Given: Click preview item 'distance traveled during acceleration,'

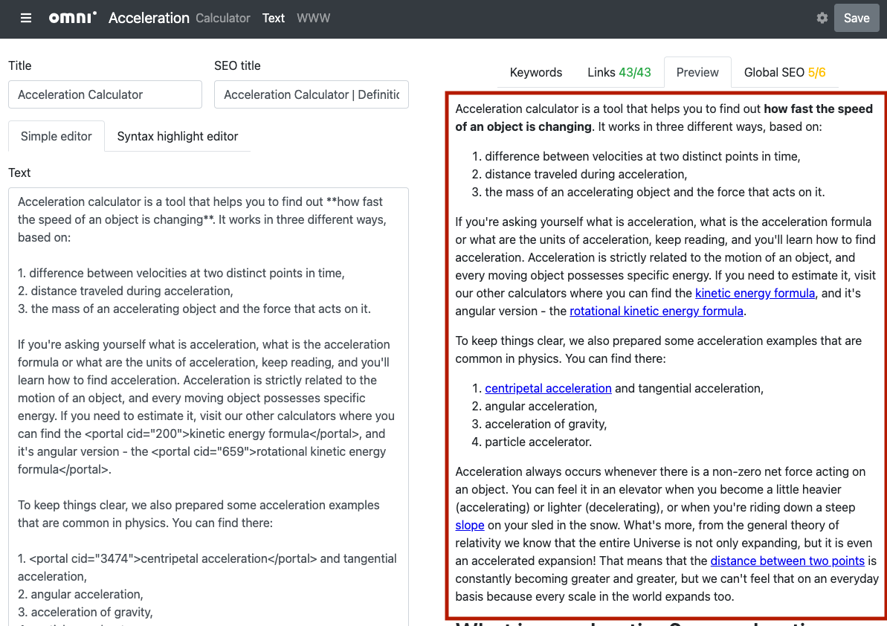Looking at the screenshot, I should coord(585,174).
